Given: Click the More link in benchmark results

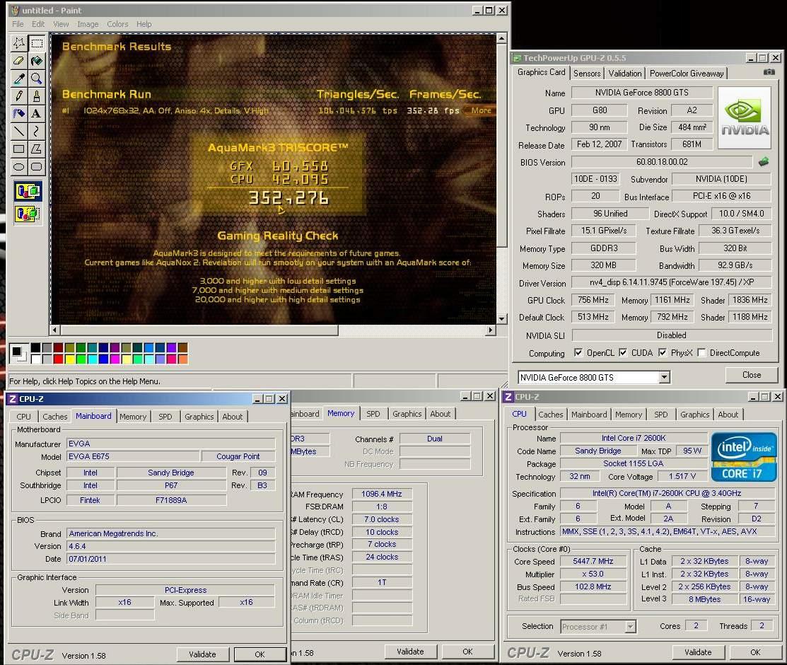Looking at the screenshot, I should click(481, 110).
